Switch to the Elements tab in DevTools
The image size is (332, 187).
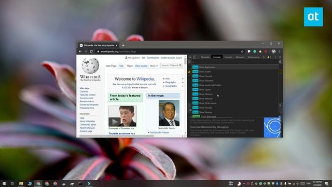[205, 57]
